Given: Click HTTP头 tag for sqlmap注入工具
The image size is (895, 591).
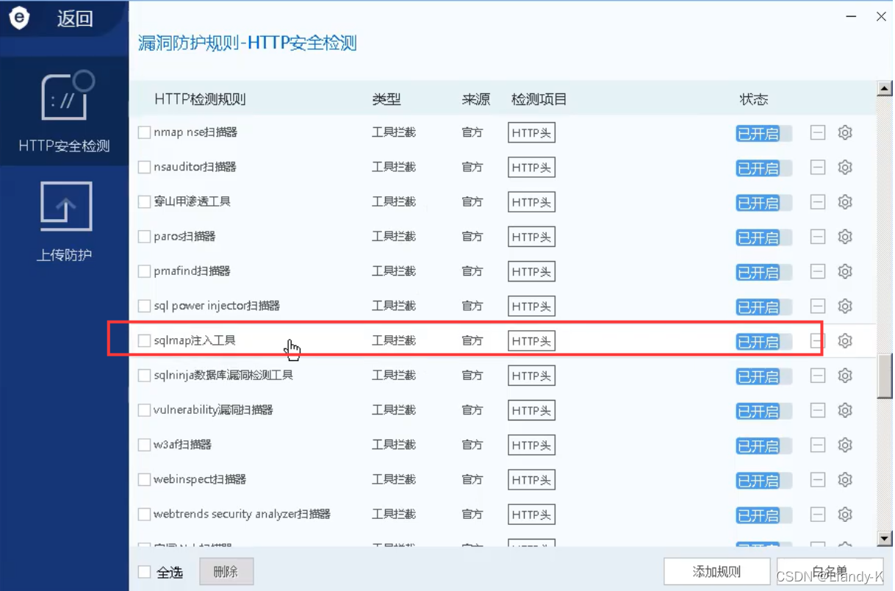Looking at the screenshot, I should click(531, 341).
